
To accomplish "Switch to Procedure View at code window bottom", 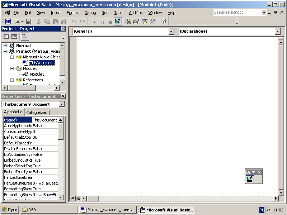I will pyautogui.click(x=72, y=198).
